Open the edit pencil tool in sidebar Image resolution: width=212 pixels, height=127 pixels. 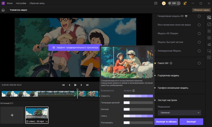209,38
